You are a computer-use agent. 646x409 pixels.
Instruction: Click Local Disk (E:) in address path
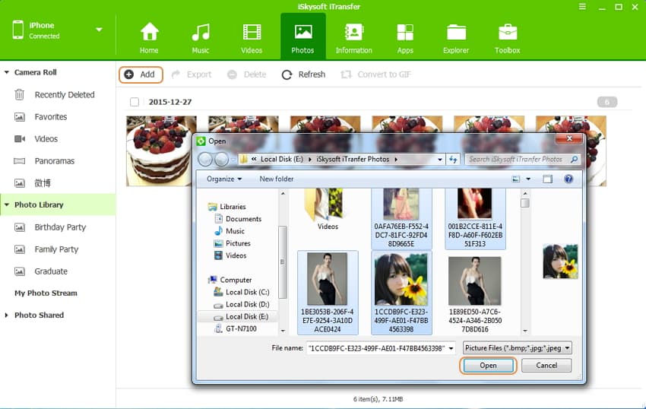click(x=282, y=159)
